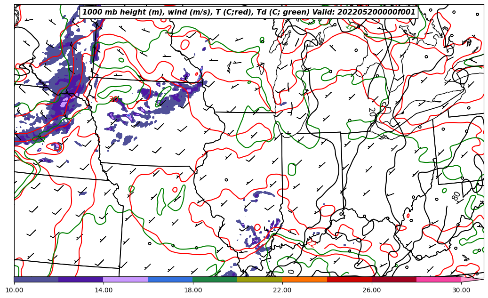Click the 22.00 colorbar tick label

pyautogui.click(x=282, y=290)
